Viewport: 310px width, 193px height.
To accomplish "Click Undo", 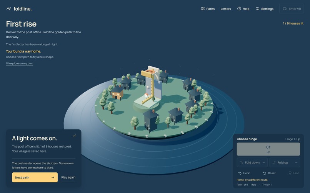I will tap(244, 173).
